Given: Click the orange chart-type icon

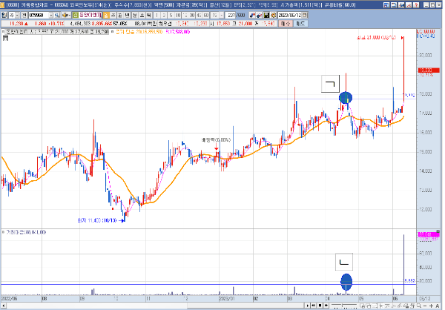Looking at the screenshot, I should click(106, 15).
